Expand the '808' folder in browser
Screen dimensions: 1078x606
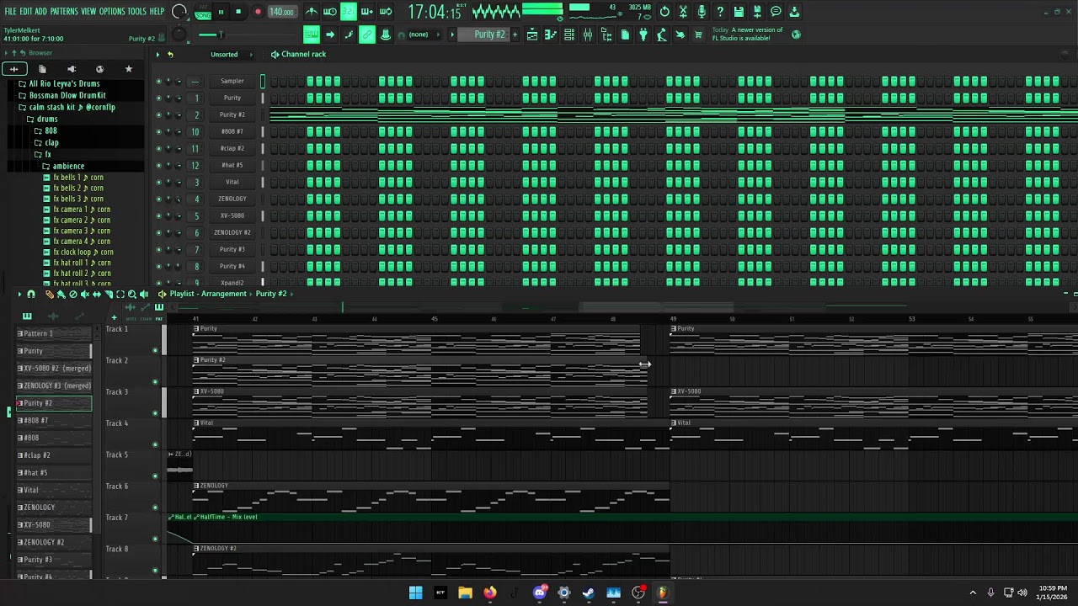(51, 131)
